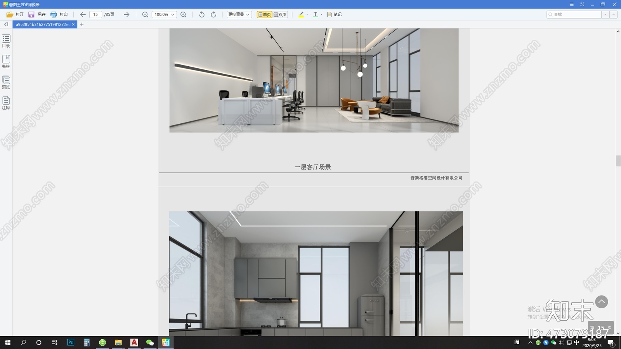The height and width of the screenshot is (349, 621).
Task: Click the kitchen rendering image
Action: 316,273
